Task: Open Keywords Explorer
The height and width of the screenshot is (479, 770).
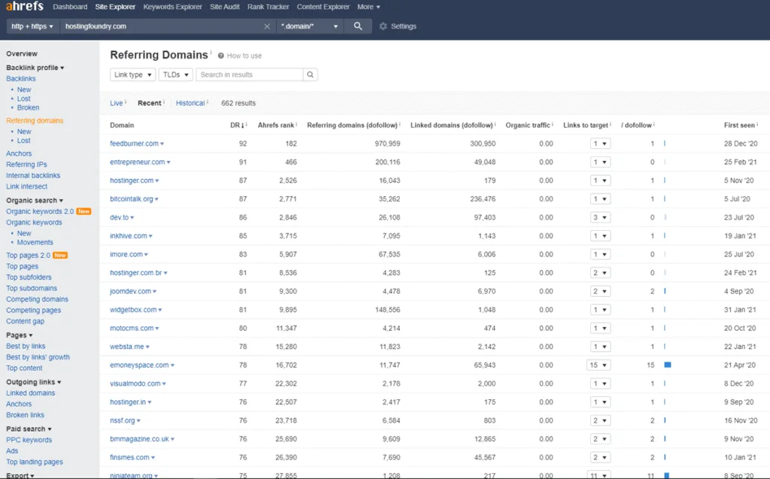Action: click(x=172, y=7)
